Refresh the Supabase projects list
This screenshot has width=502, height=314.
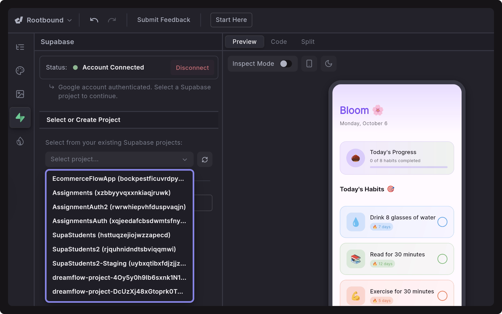pyautogui.click(x=205, y=159)
